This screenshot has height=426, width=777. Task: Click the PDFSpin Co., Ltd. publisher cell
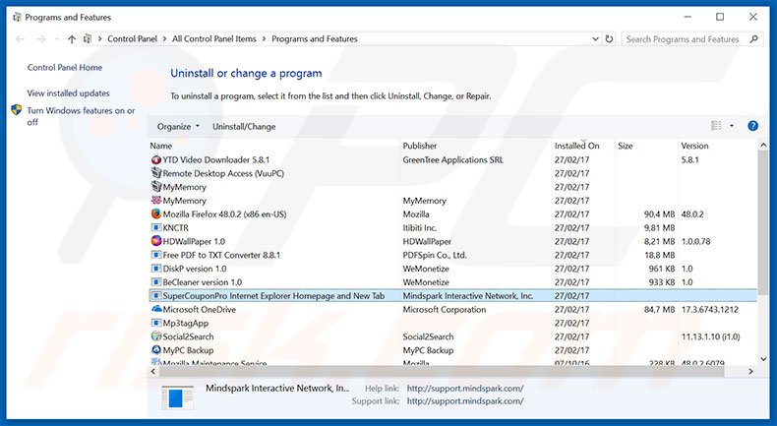[x=435, y=256]
